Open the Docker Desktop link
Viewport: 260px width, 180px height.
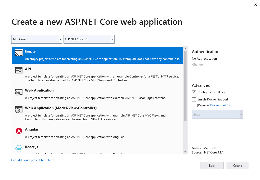(221, 105)
